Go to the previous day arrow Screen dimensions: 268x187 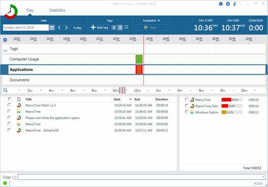tap(59, 28)
